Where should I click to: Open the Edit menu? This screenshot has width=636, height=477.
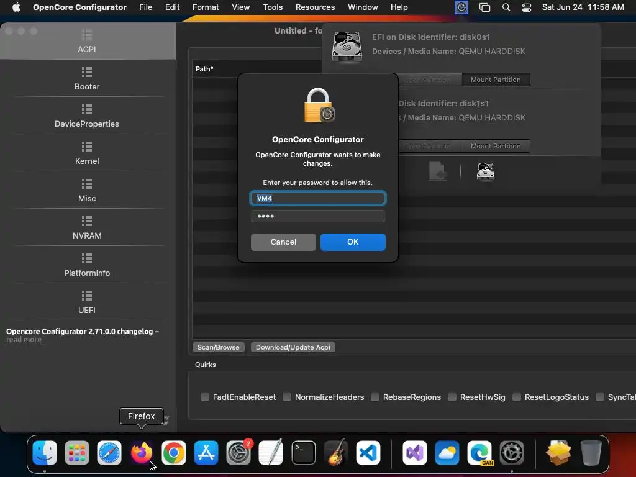173,7
